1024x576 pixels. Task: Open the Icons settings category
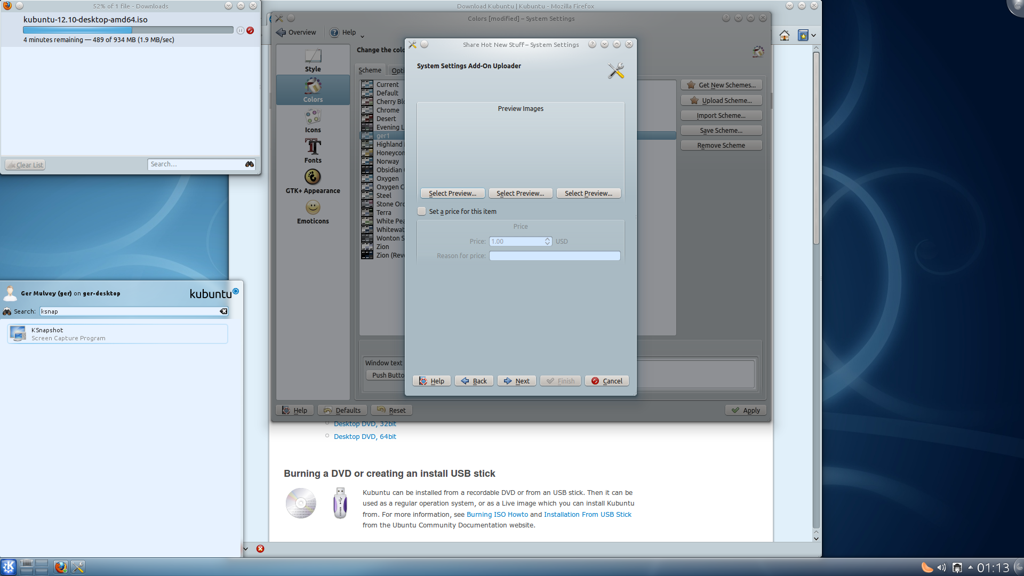[x=313, y=121]
